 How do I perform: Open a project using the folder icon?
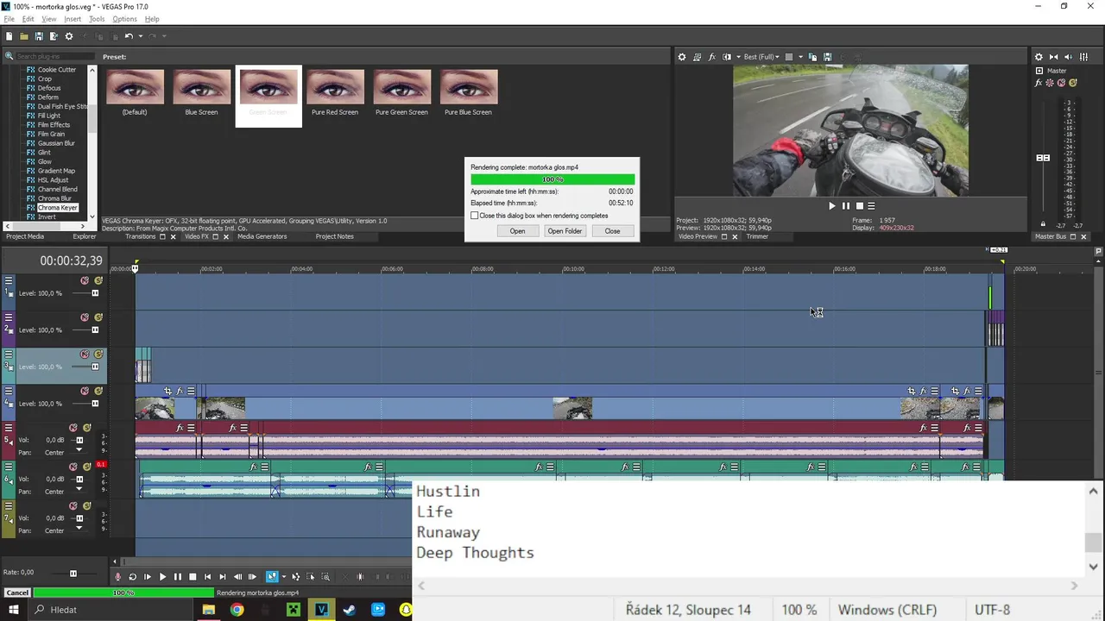coord(23,36)
